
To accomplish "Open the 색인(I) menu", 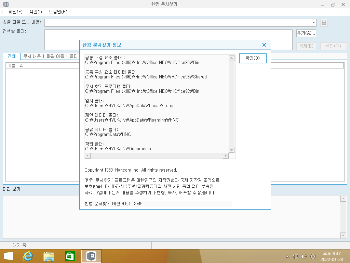I will click(36, 12).
